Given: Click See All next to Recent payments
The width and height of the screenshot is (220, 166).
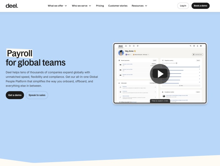Looking at the screenshot, I should 154,60.
